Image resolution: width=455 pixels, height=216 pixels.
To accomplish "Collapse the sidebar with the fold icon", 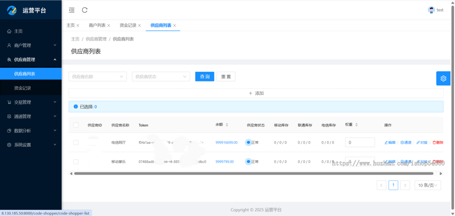I will click(72, 10).
